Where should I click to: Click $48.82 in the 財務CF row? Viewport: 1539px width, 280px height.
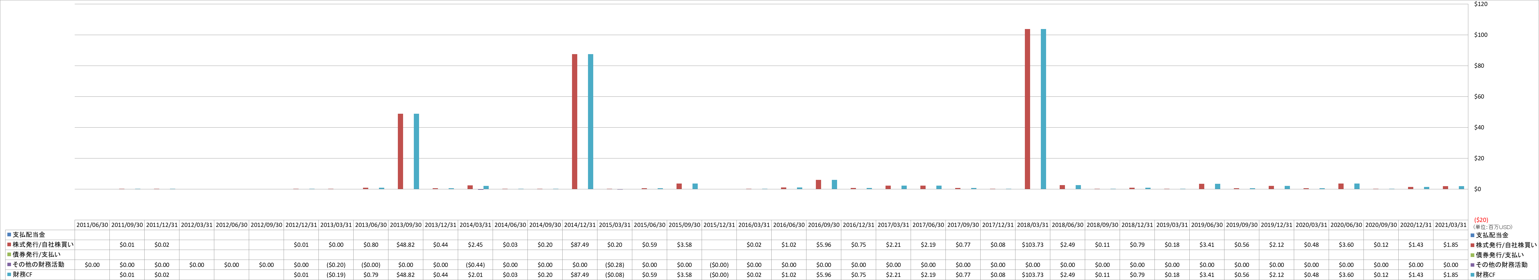pyautogui.click(x=406, y=275)
